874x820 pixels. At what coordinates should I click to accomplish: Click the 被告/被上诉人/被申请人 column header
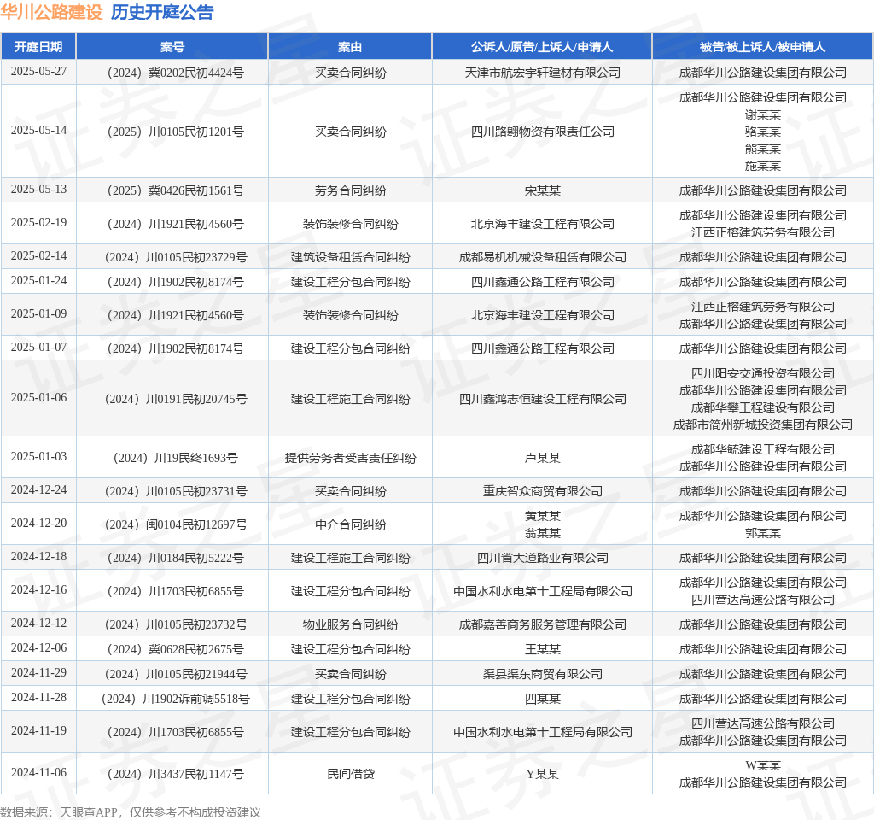(x=762, y=47)
